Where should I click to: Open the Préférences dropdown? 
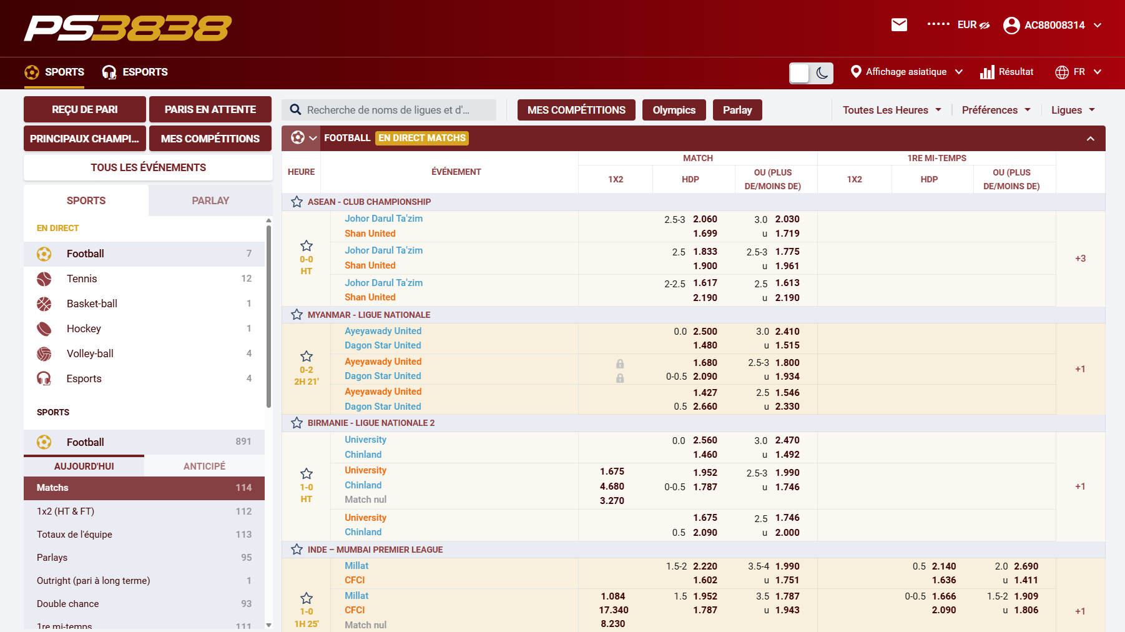996,110
